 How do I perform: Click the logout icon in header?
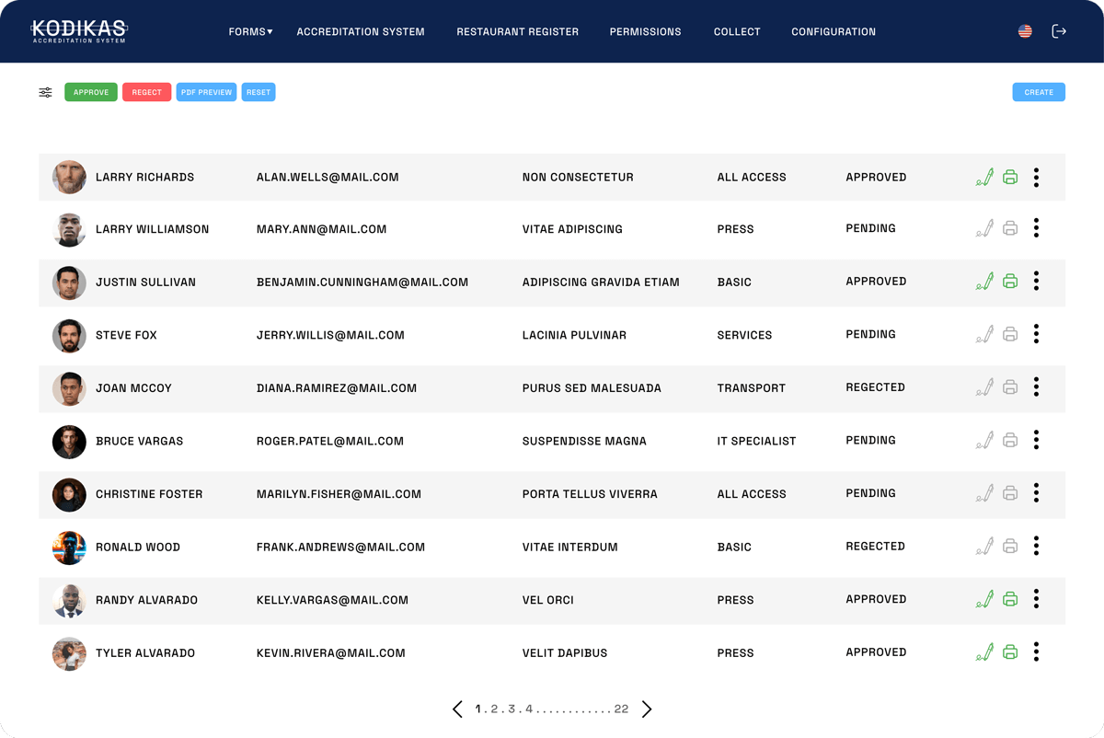pyautogui.click(x=1059, y=31)
